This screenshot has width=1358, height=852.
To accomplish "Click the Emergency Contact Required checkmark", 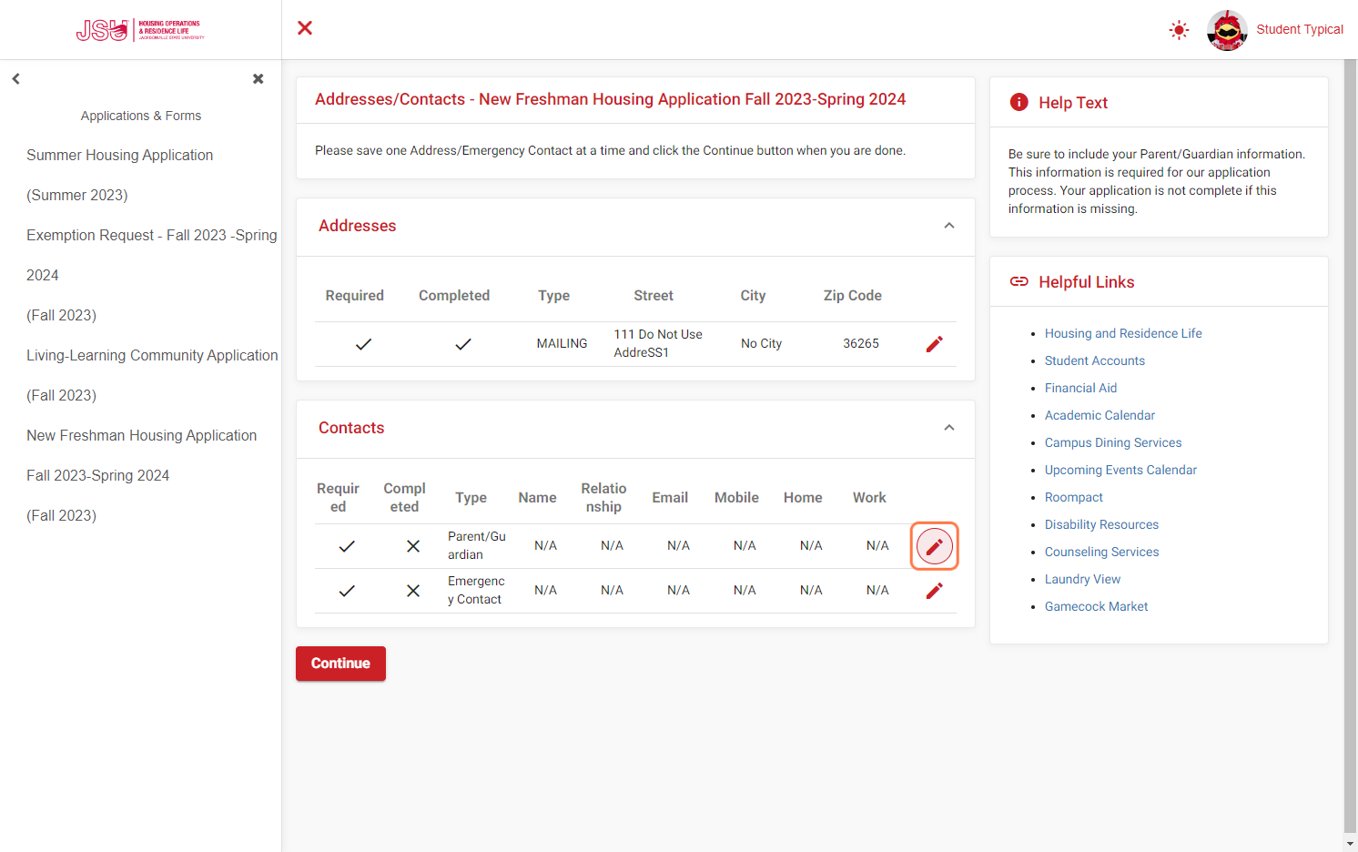I will point(347,591).
